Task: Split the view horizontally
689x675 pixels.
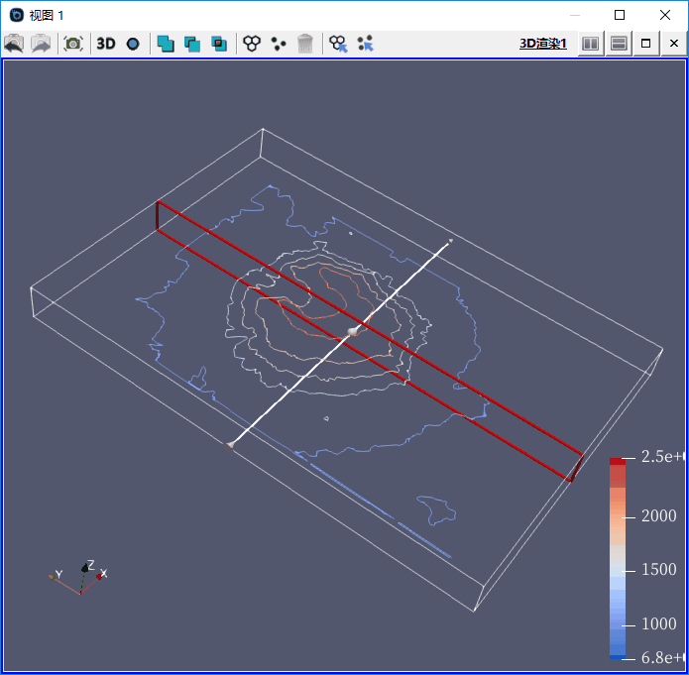Action: click(591, 44)
